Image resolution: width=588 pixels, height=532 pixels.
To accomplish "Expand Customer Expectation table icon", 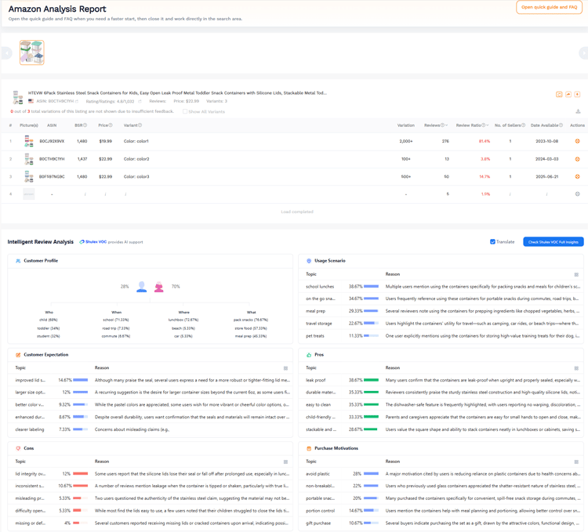I will 285,368.
